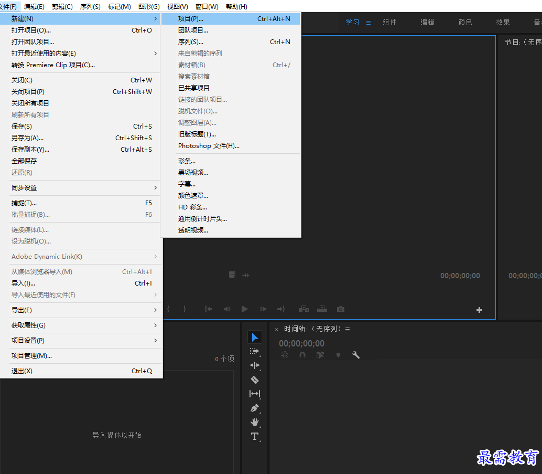Choose 团队项目... in New submenu

point(231,30)
